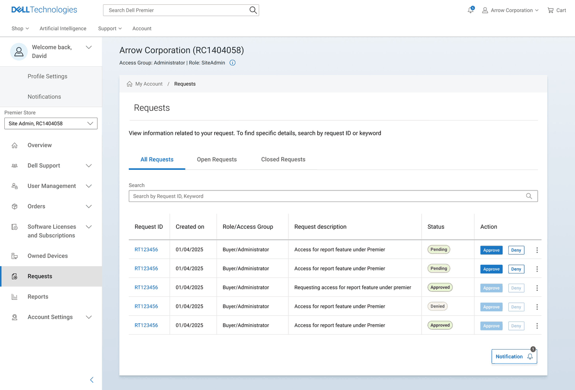Click the Request description column header

click(x=320, y=227)
